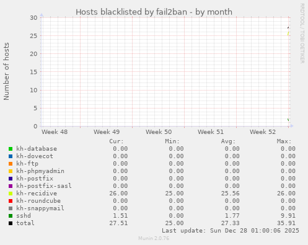Click the kh-dovecot blue legend swatch

pos(11,156)
